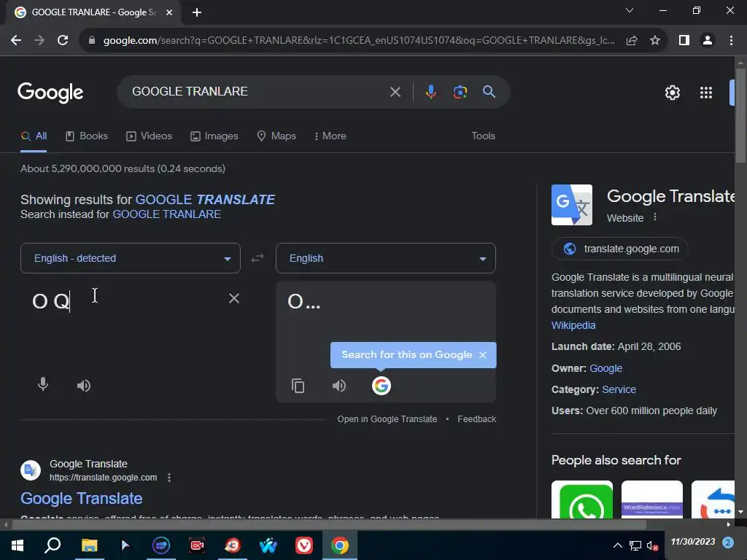747x560 pixels.
Task: Copy the translated text
Action: pos(298,385)
